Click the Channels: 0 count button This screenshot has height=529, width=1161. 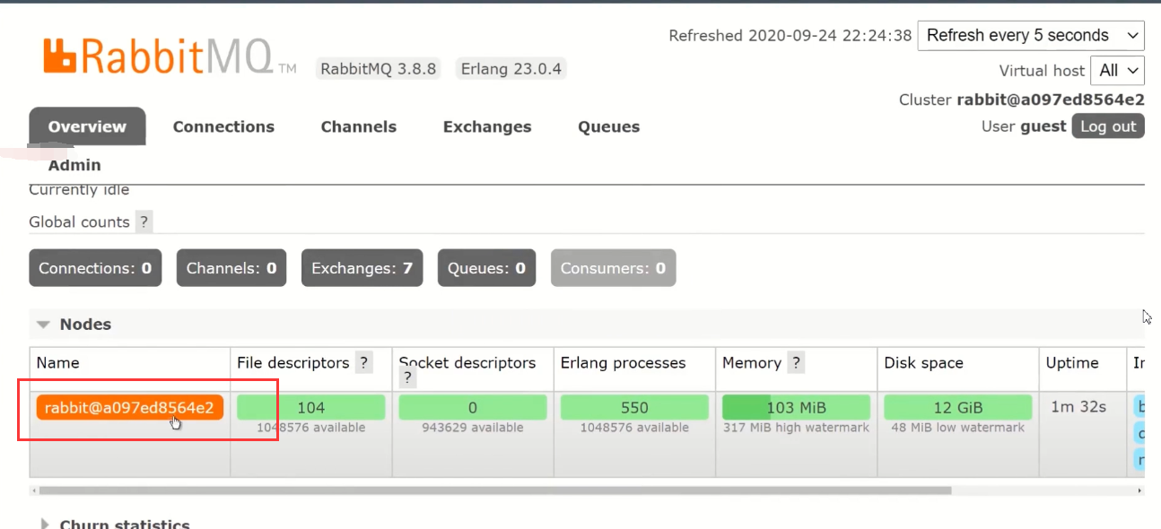pos(231,268)
